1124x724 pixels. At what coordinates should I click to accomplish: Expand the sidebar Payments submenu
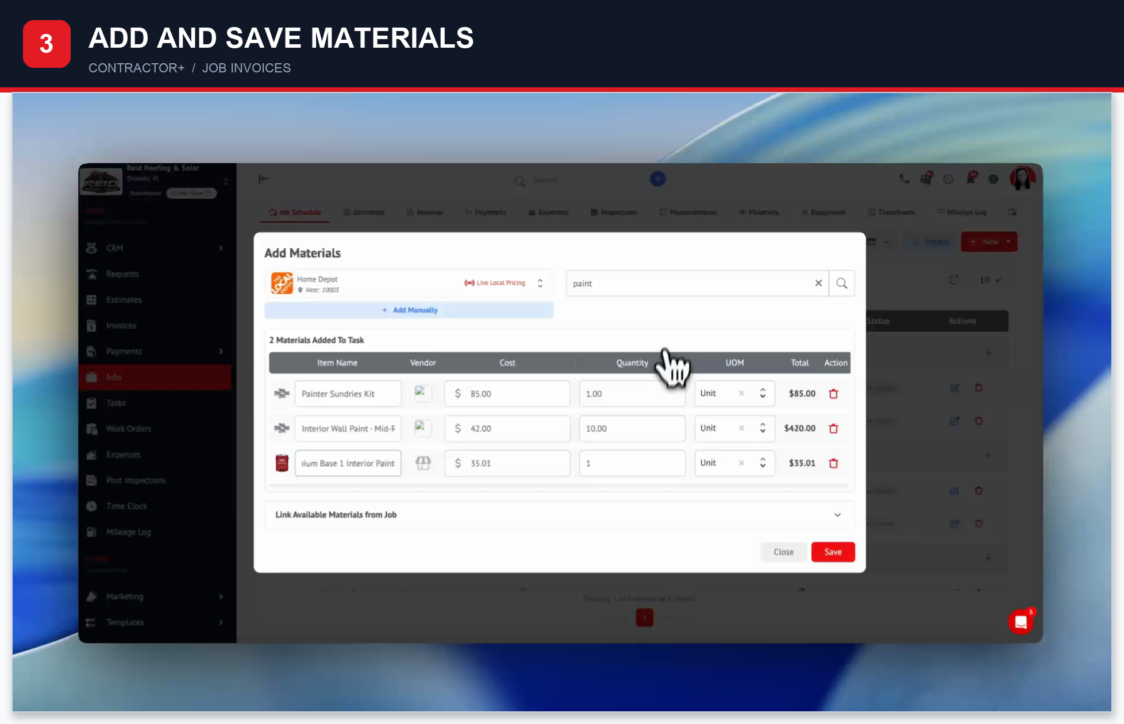pos(155,352)
